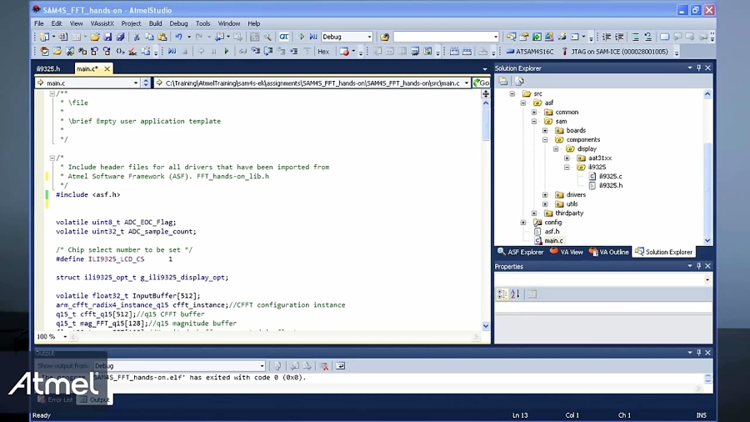
Task: Click Alphabetical sort icon in Properties panel
Action: tap(515, 294)
